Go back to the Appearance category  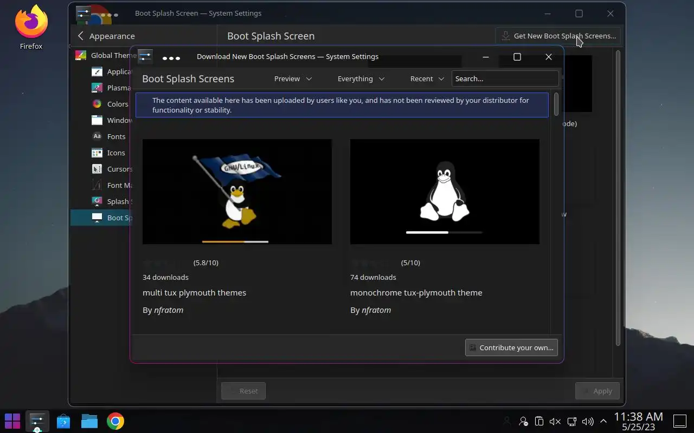pyautogui.click(x=106, y=36)
